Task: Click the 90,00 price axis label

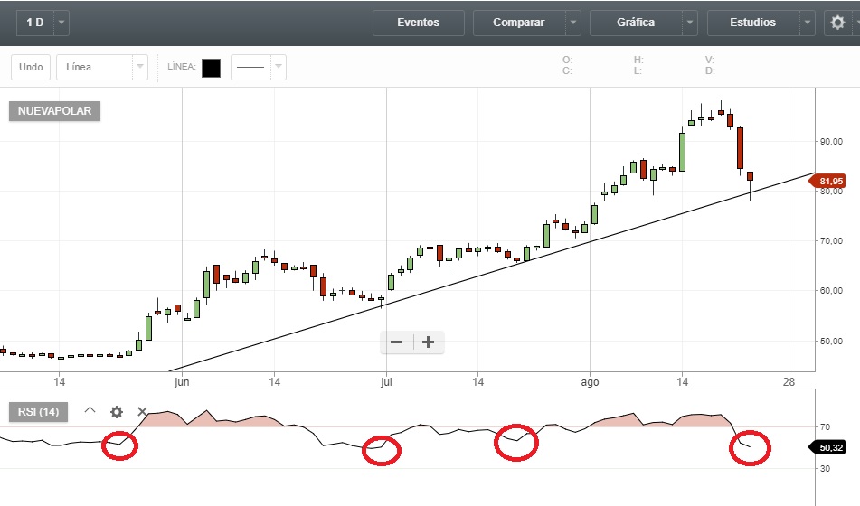Action: [x=831, y=142]
